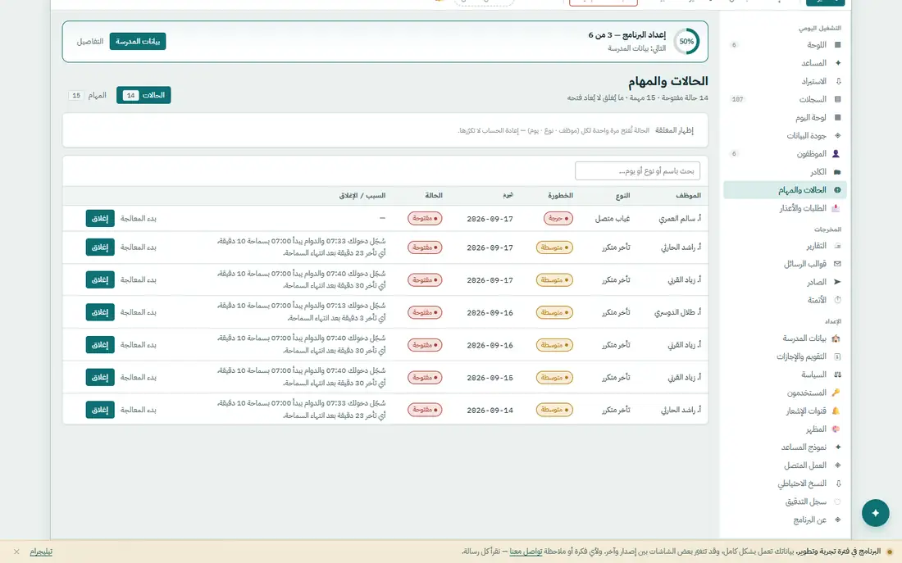Click إغلاق for زياد القرني 2026-09-16 row
This screenshot has height=563, width=902.
click(100, 344)
